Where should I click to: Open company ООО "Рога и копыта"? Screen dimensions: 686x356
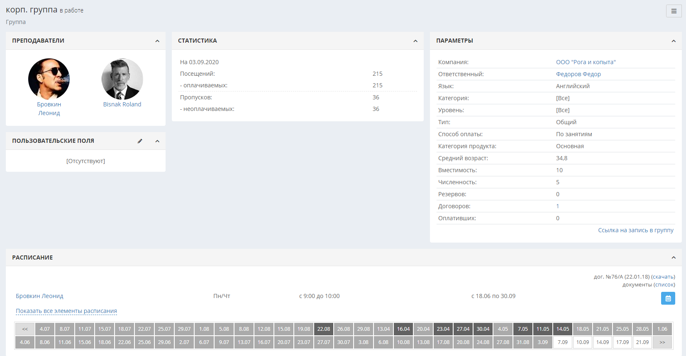[x=586, y=62]
